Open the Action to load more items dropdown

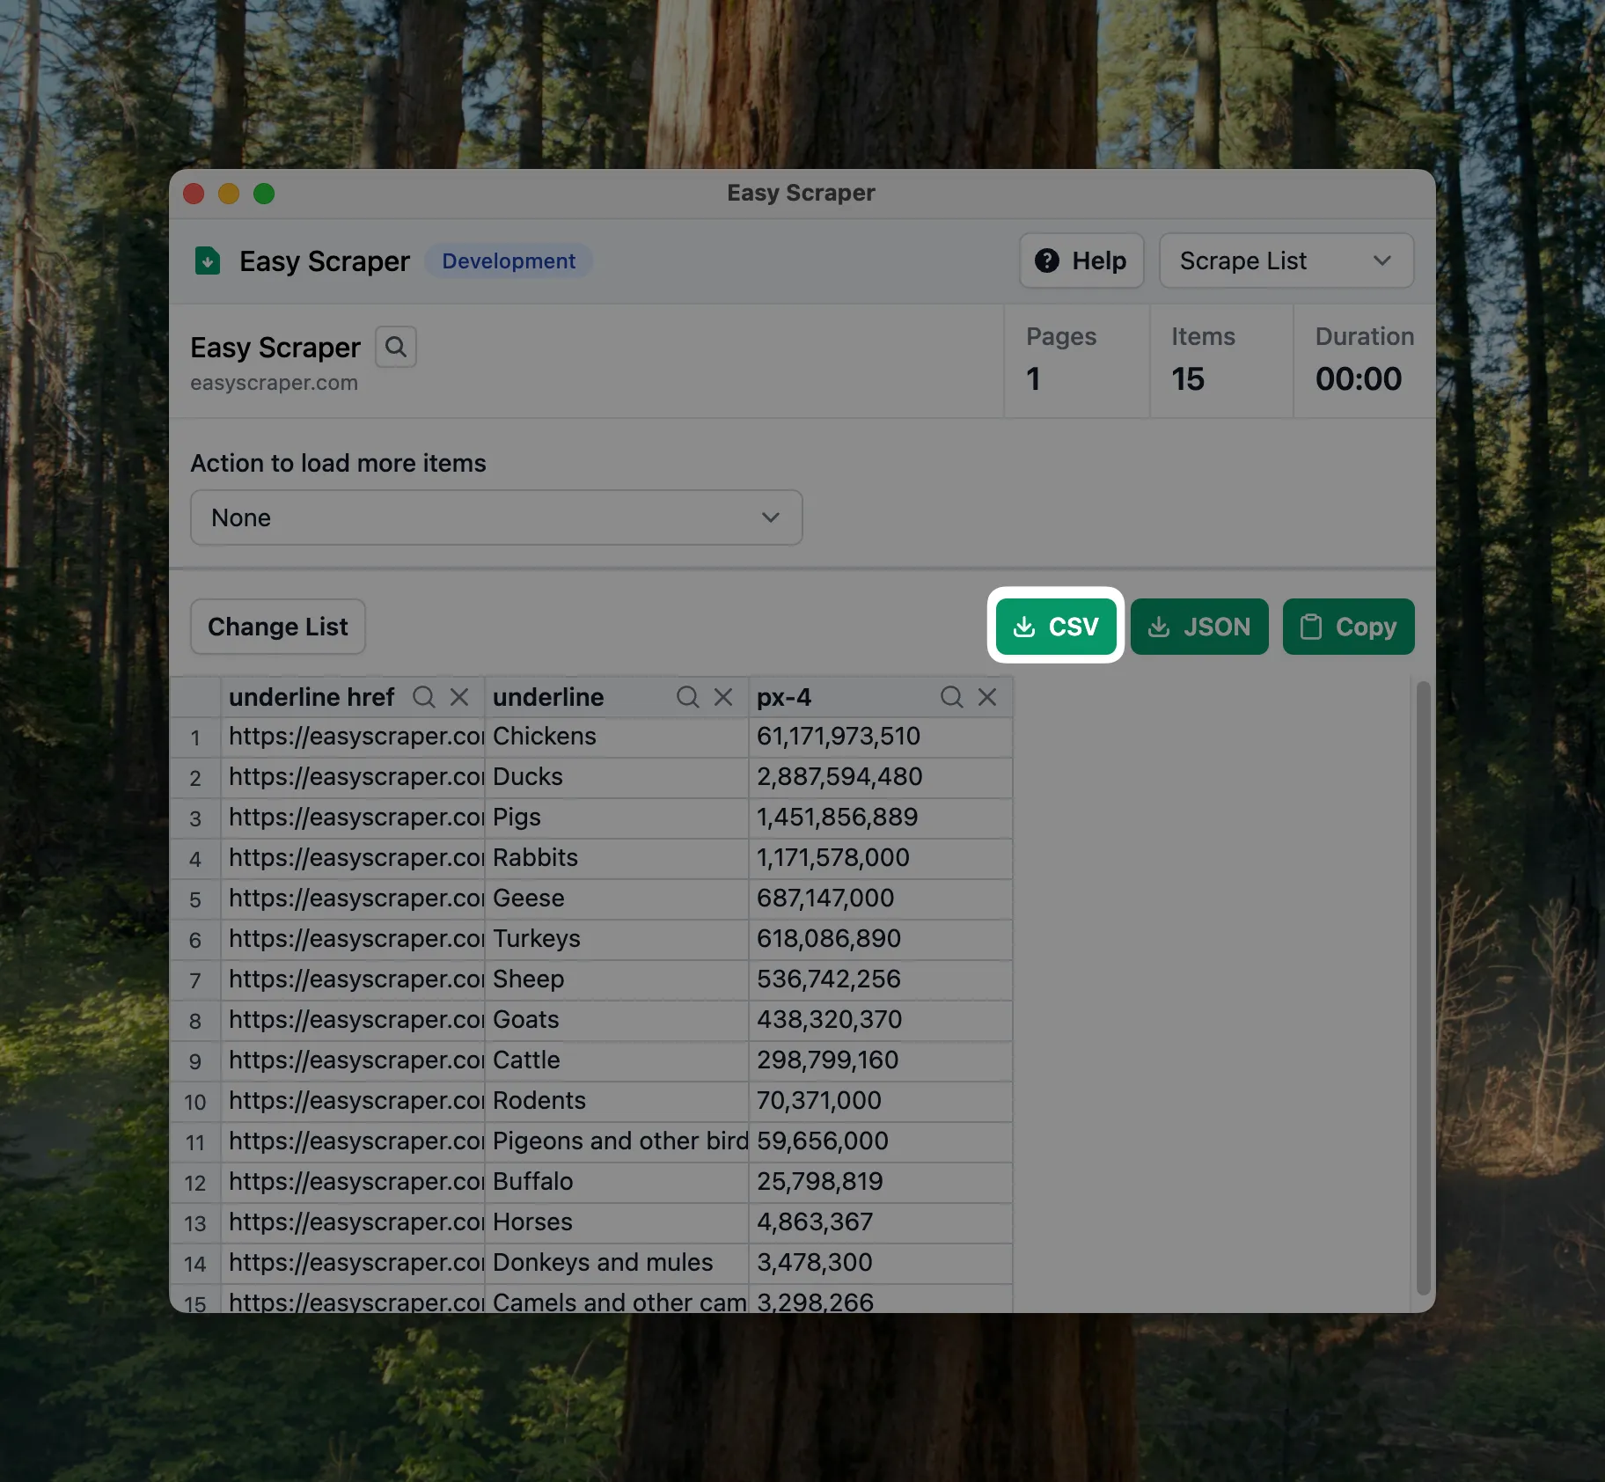pos(496,517)
